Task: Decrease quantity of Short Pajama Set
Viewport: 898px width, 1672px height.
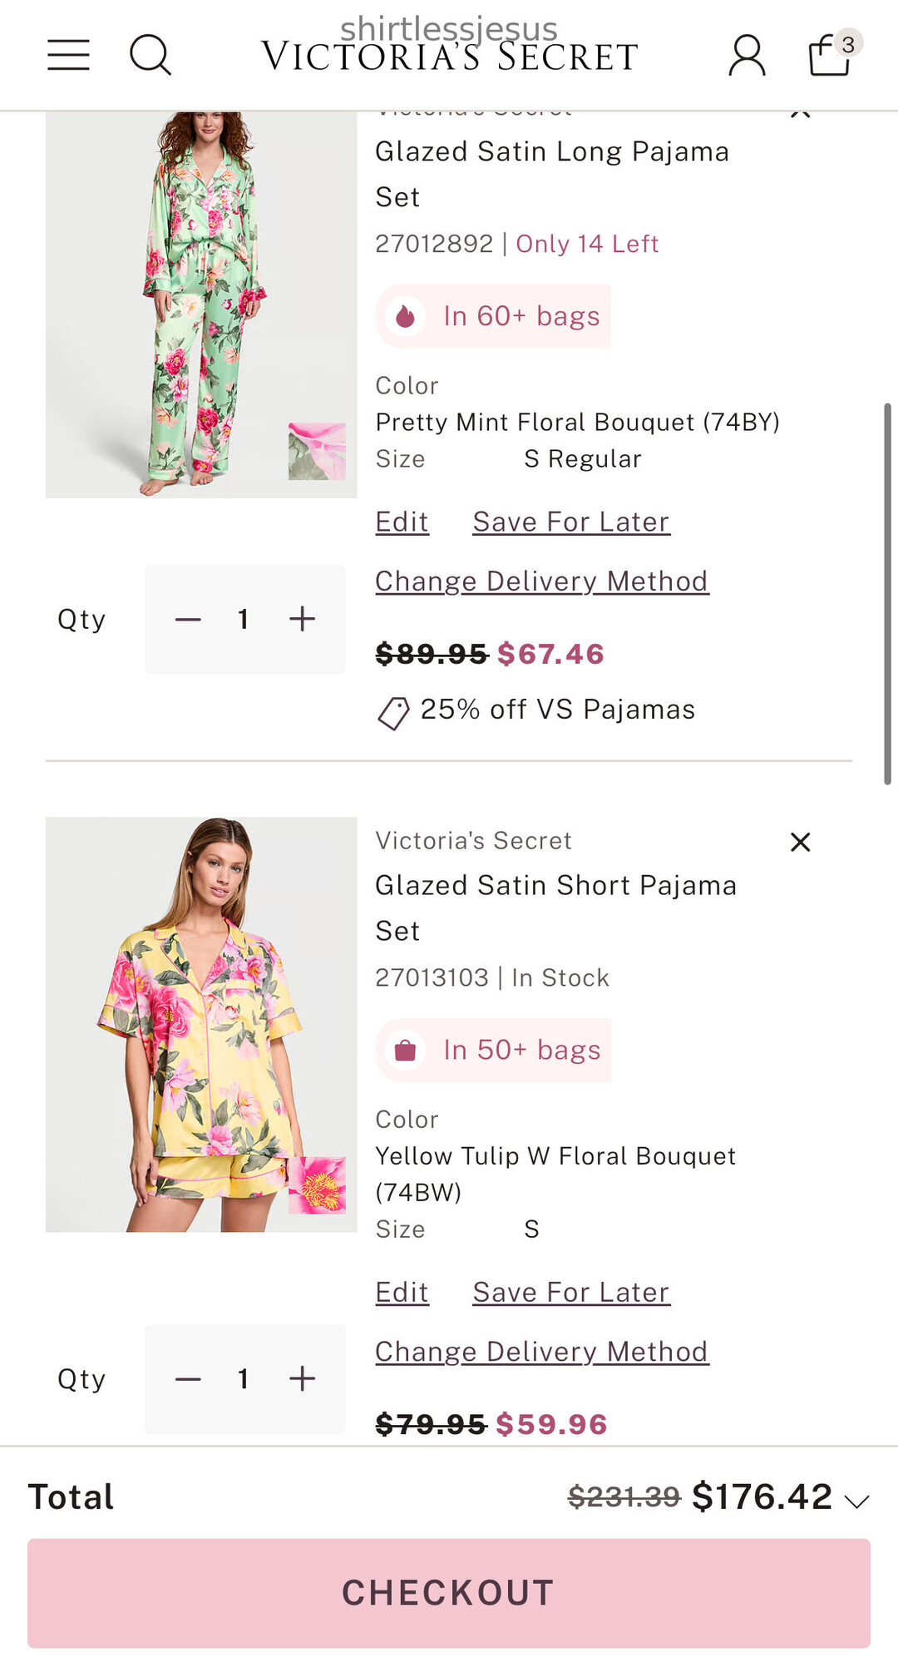Action: [188, 1379]
